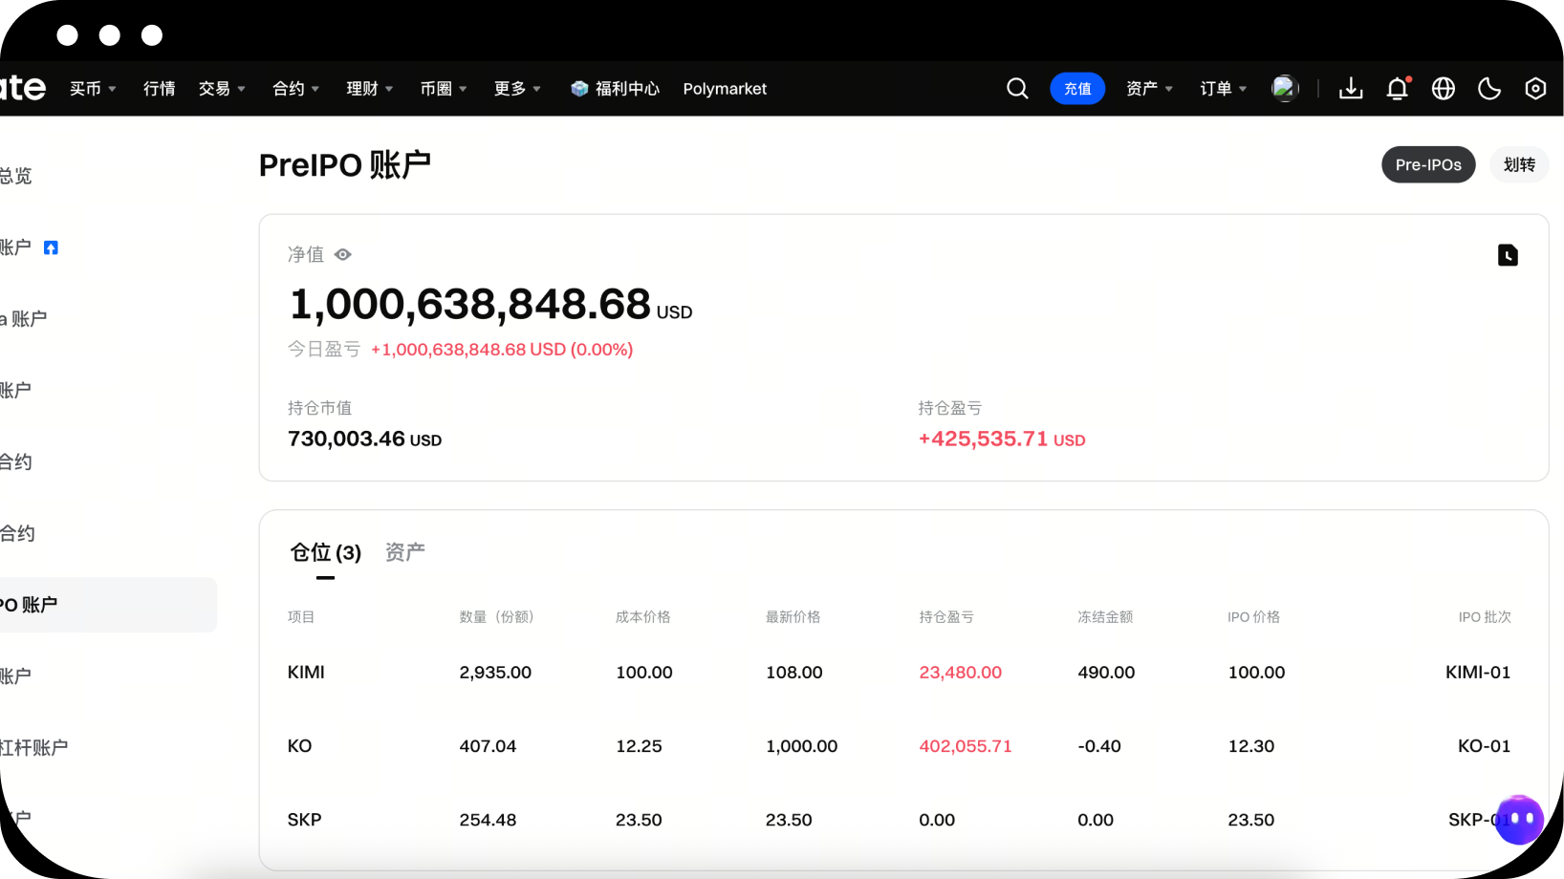Open the language globe icon
This screenshot has width=1564, height=879.
(1444, 89)
